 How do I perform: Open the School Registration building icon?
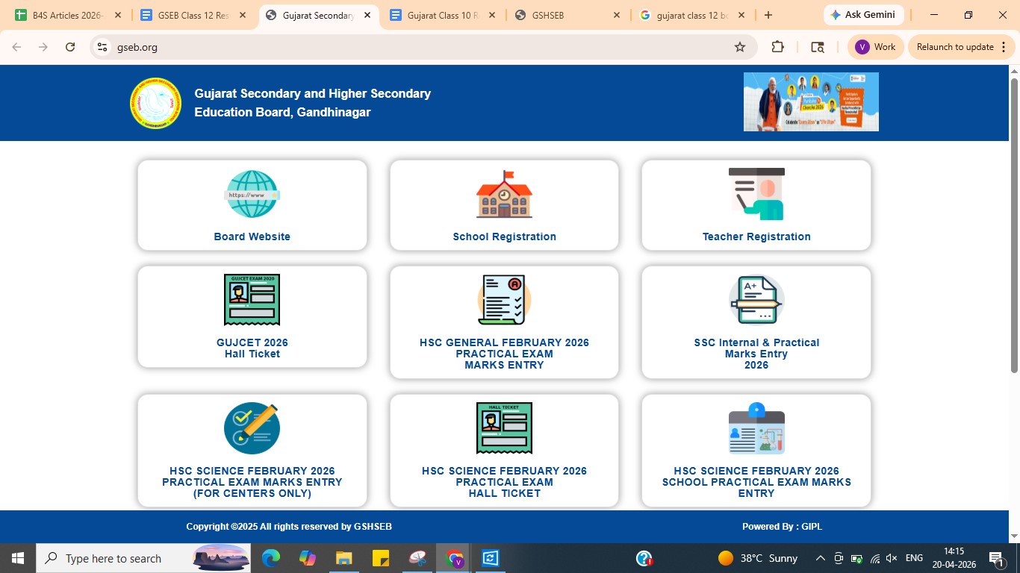click(504, 194)
